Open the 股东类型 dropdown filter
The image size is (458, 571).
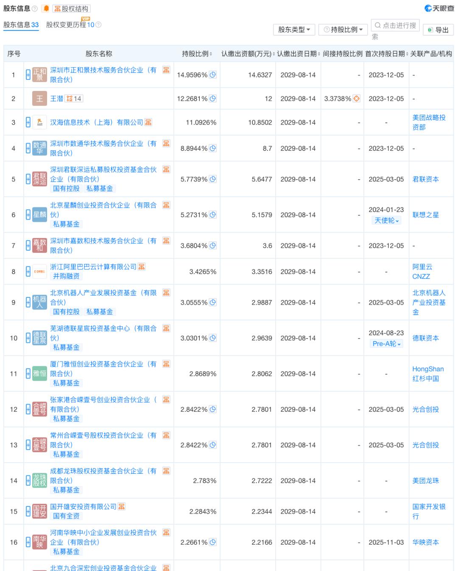coord(294,30)
